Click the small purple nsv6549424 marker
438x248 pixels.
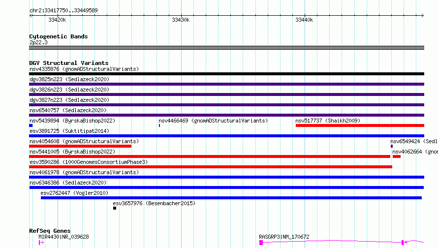point(392,146)
